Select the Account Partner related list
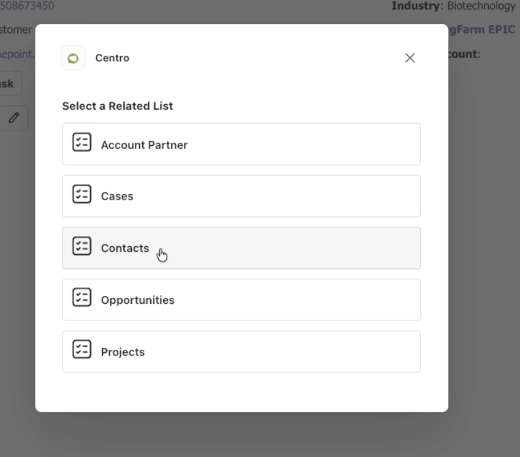520x457 pixels. pyautogui.click(x=242, y=144)
